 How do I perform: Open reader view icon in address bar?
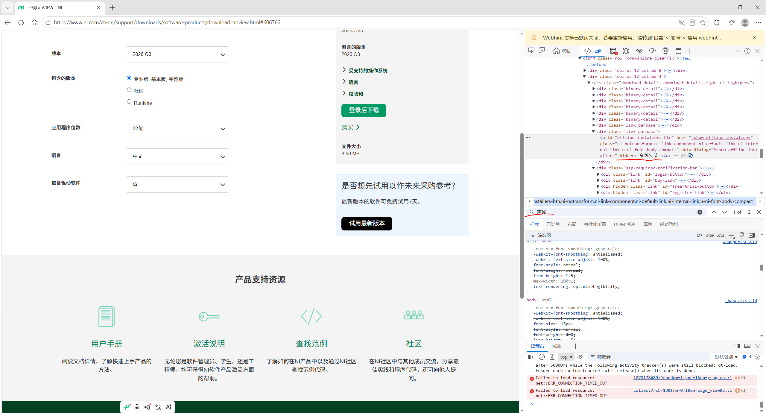pyautogui.click(x=692, y=22)
